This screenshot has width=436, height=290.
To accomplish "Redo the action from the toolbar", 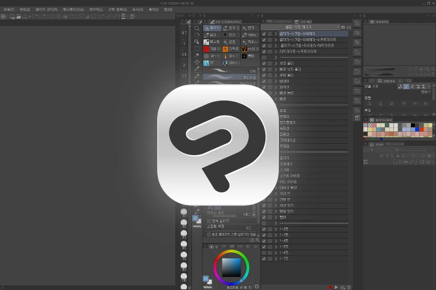I will [x=44, y=17].
